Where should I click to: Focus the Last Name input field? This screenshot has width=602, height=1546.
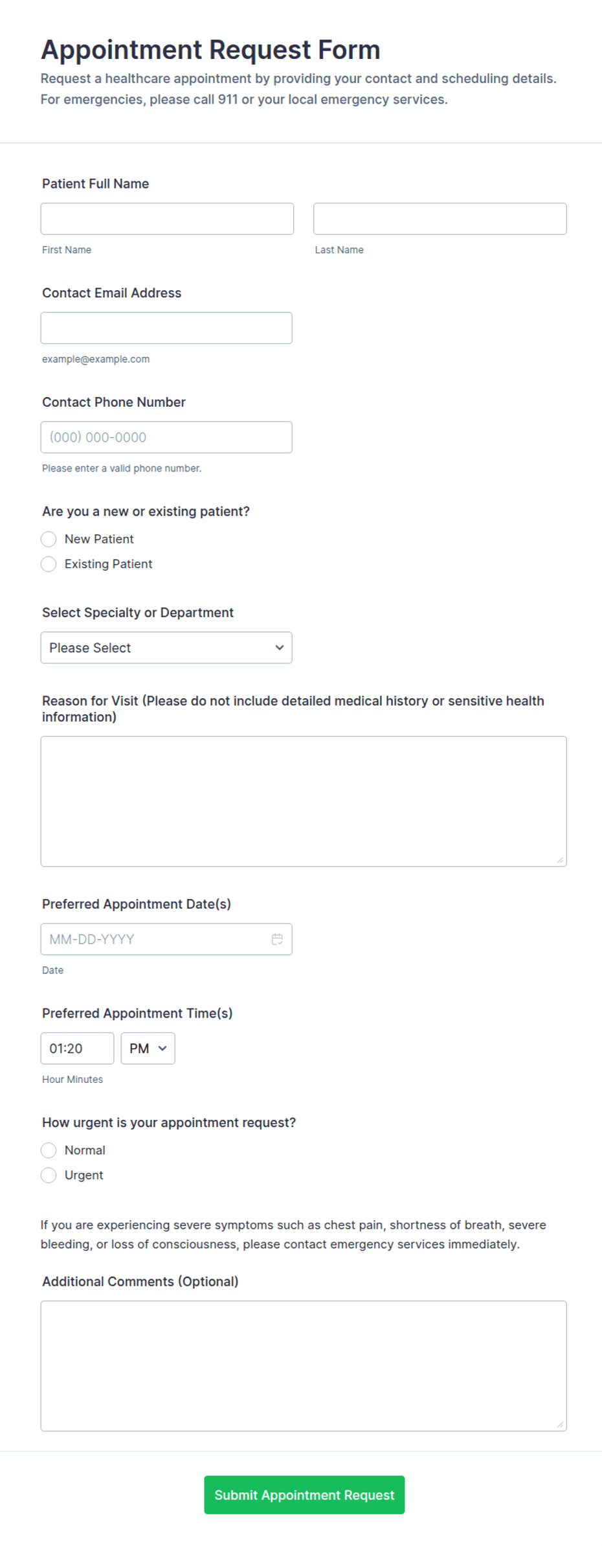440,219
